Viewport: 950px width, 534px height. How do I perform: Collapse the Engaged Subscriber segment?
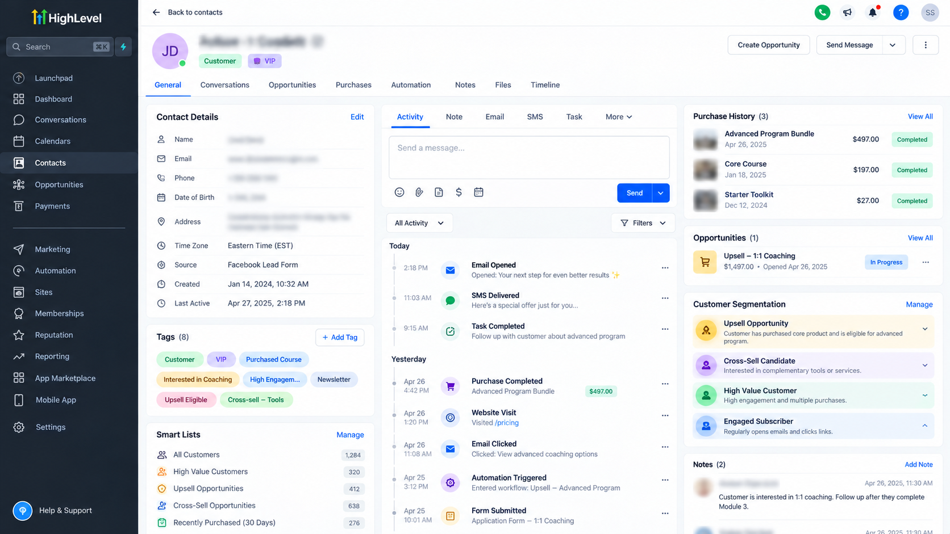(x=925, y=426)
